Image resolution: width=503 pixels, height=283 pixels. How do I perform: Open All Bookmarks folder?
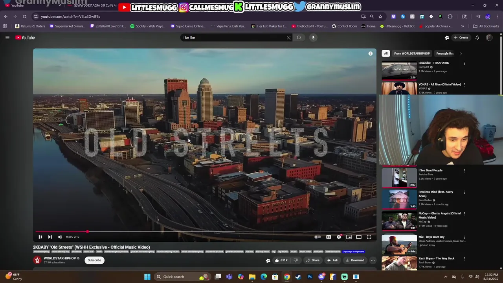pos(486,26)
